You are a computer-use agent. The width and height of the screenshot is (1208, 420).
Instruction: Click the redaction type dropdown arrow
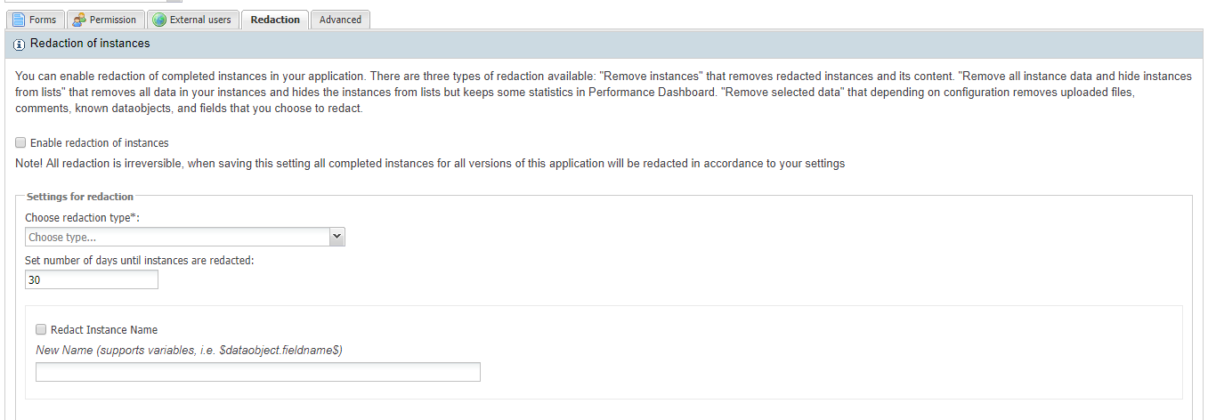[336, 238]
